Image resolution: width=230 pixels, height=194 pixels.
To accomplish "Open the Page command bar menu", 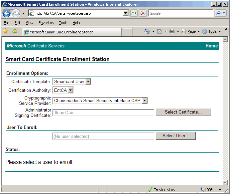I will (191, 31).
